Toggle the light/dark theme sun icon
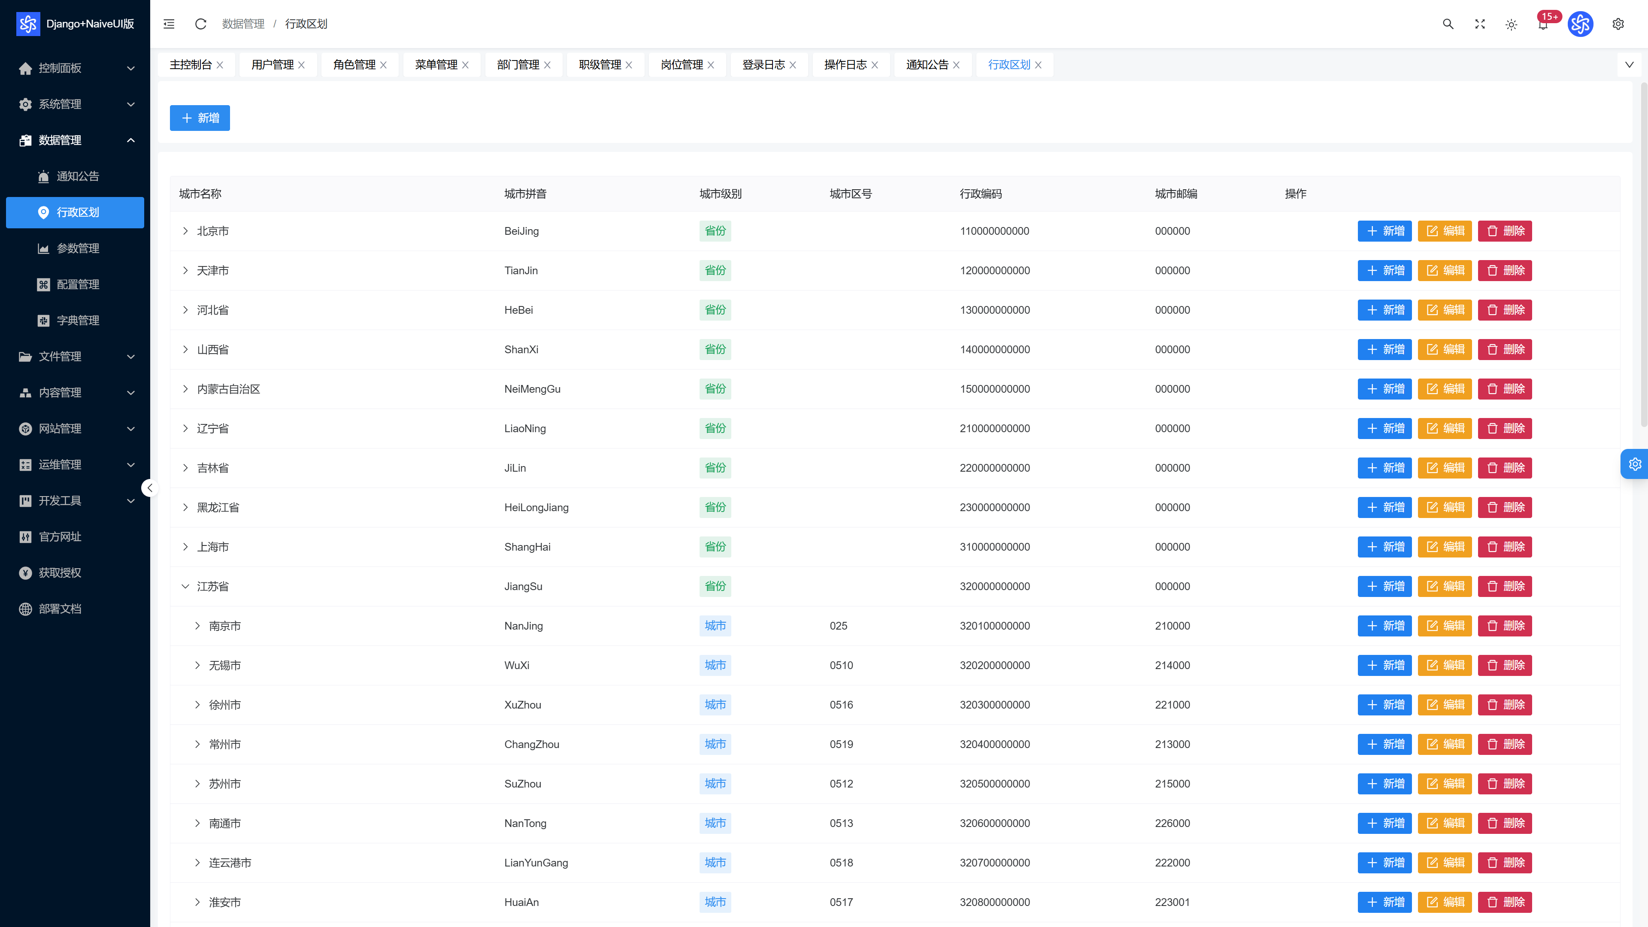Screen dimensions: 1648x927 pyautogui.click(x=1511, y=24)
